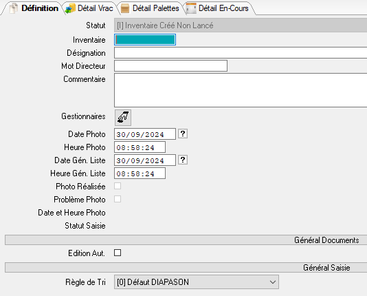This screenshot has width=367, height=296.
Task: Switch to the Détail En-Cours tab
Action: pos(218,8)
